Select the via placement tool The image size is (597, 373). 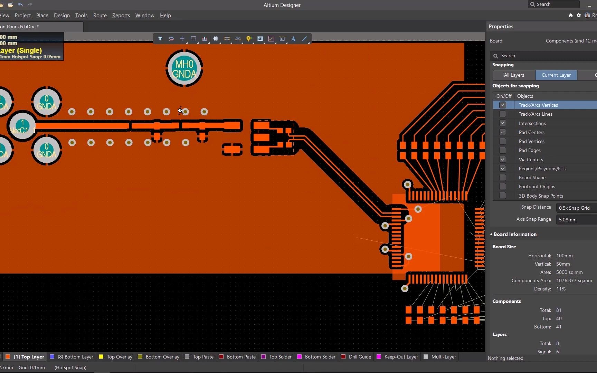249,39
